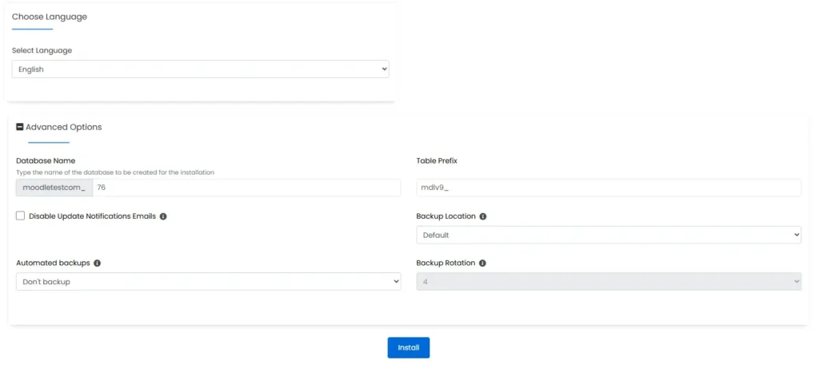Click the Disable Update Notifications Emails label
Image resolution: width=819 pixels, height=368 pixels.
[92, 216]
